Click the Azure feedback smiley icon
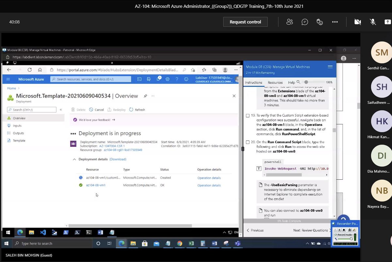The image size is (392, 262). tap(186, 79)
